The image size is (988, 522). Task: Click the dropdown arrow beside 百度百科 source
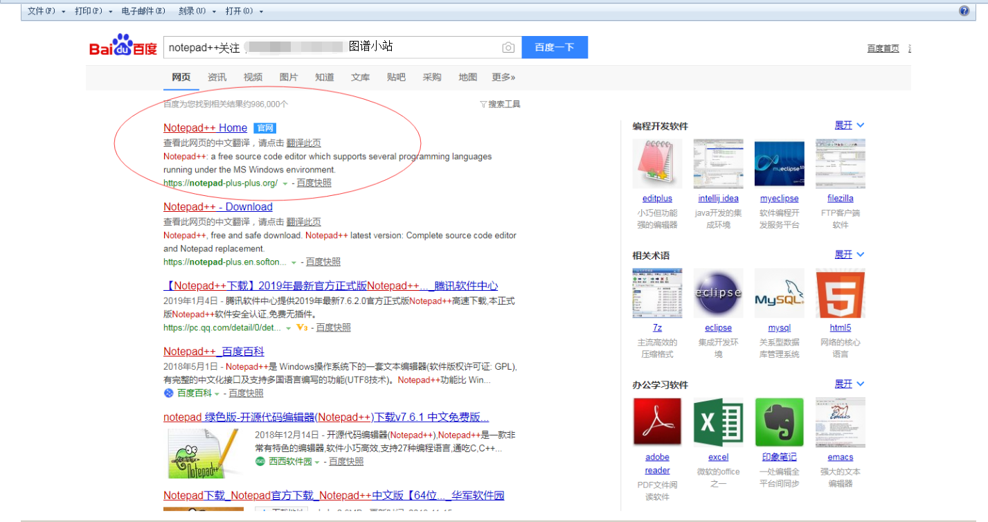[x=217, y=394]
